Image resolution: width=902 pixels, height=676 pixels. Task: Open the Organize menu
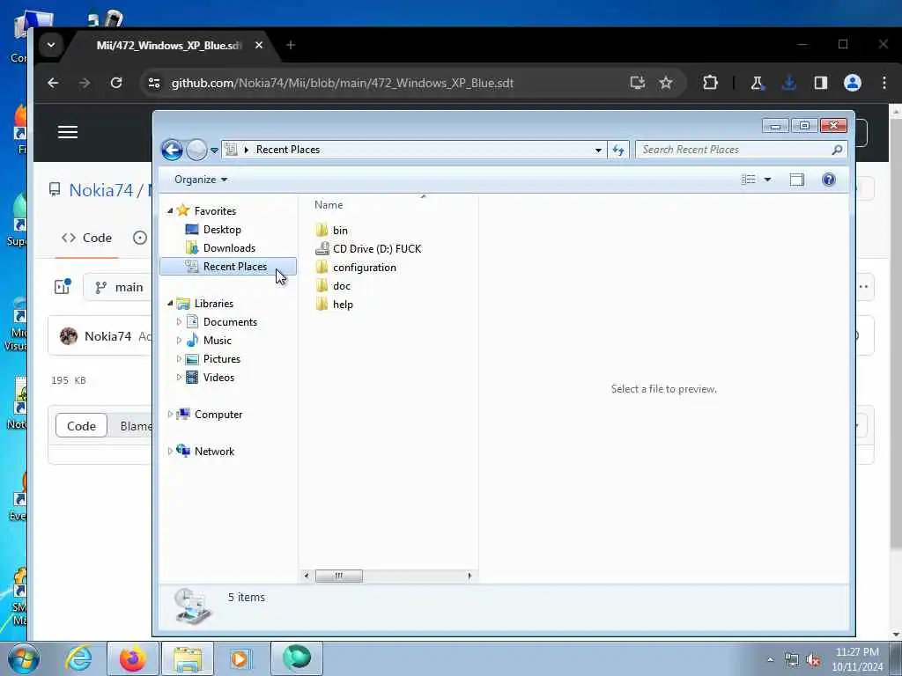[x=201, y=180]
